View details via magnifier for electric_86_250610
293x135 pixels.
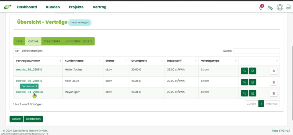tap(244, 71)
